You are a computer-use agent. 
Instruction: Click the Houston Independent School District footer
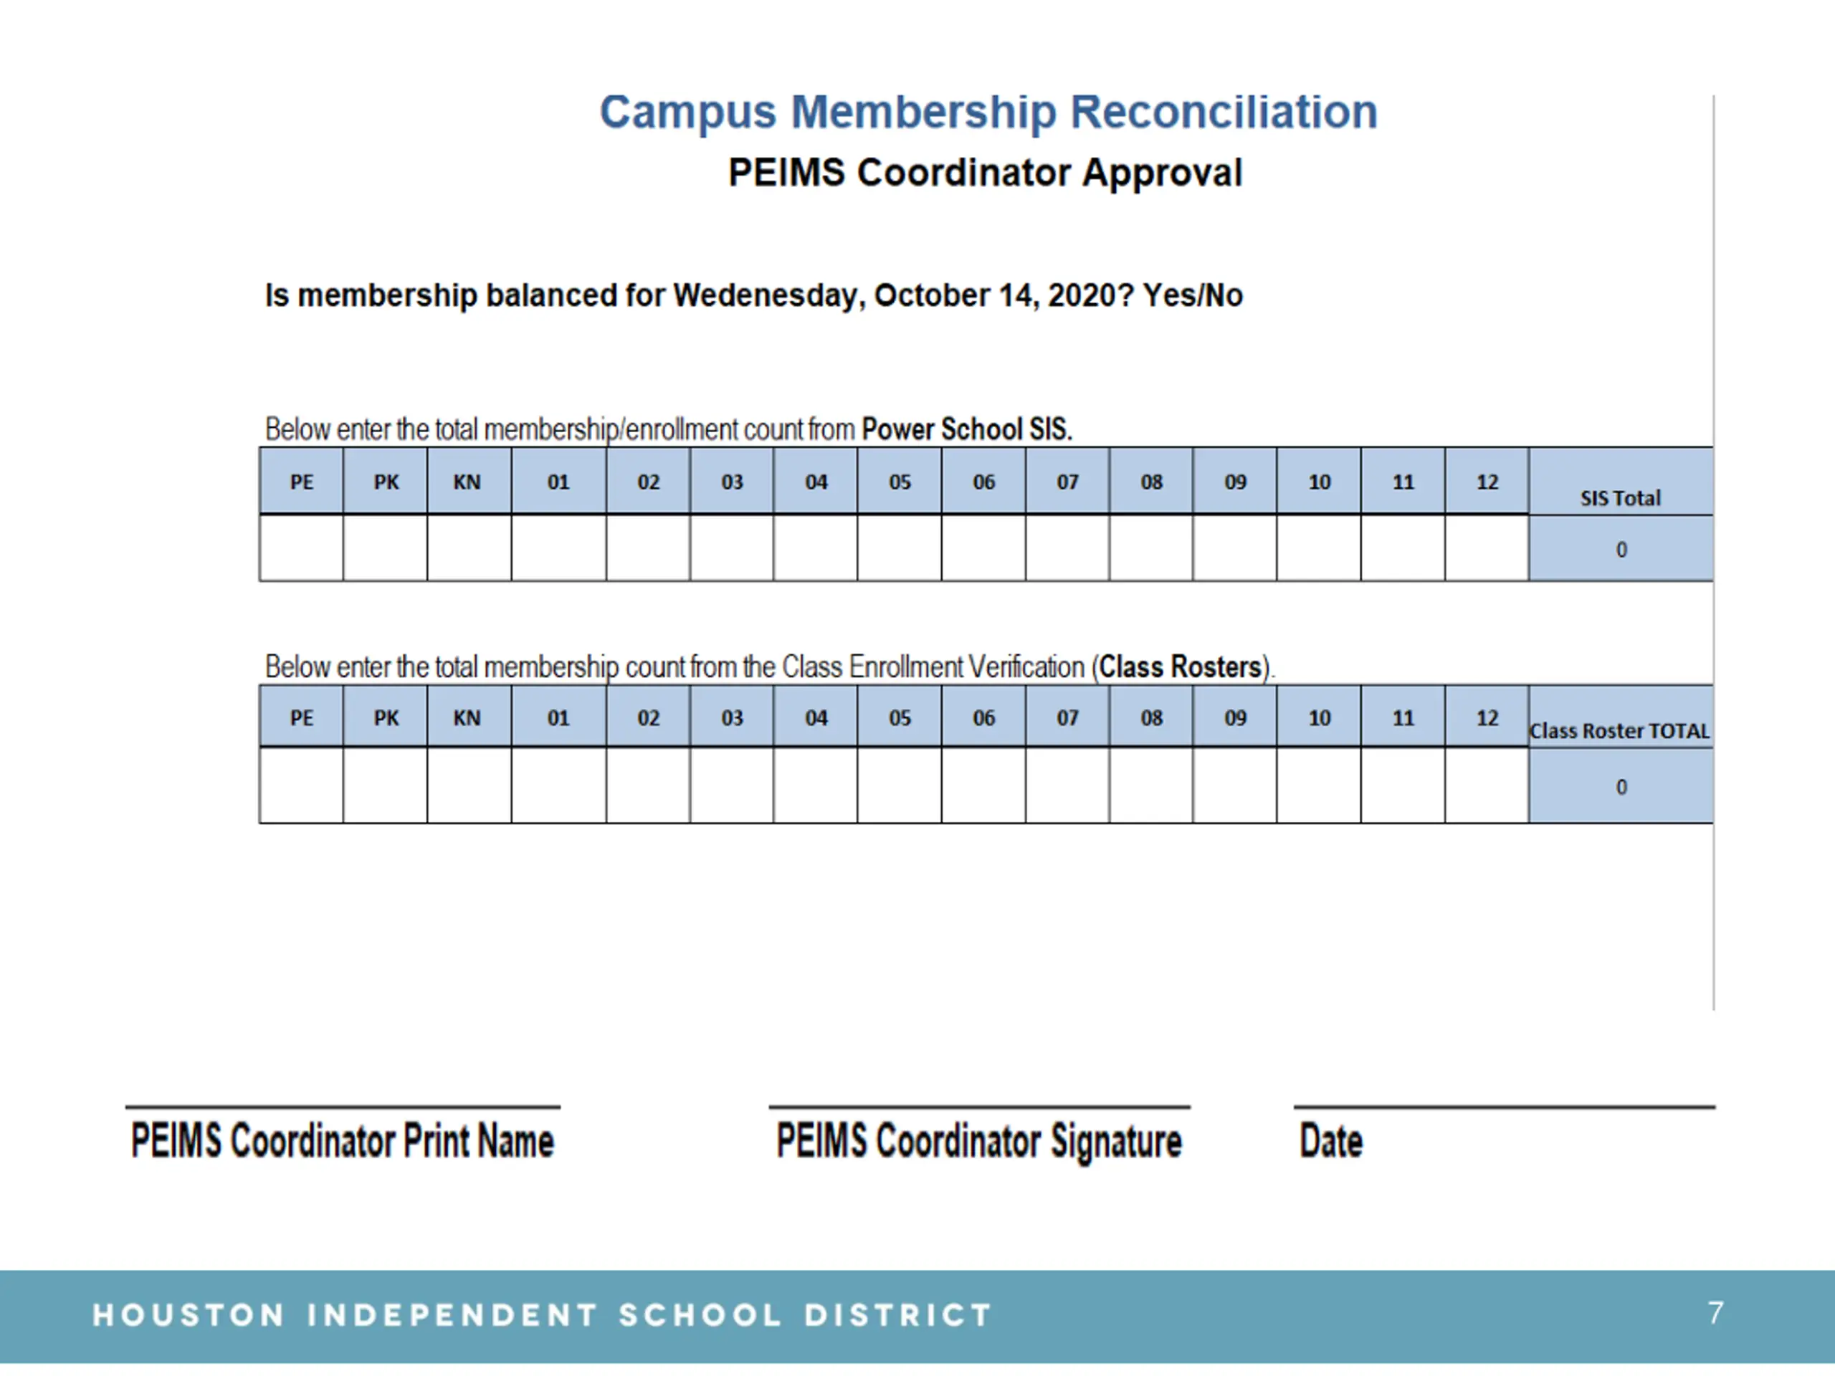542,1314
